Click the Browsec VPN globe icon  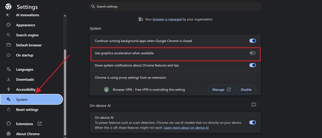point(106,90)
